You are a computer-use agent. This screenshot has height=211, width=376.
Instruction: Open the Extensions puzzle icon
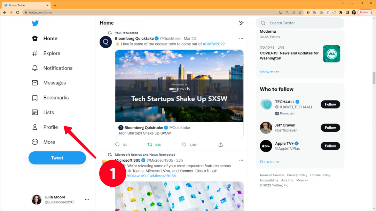click(341, 13)
